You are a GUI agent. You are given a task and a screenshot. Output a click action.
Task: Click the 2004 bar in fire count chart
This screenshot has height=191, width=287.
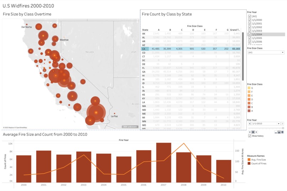coord(104,168)
